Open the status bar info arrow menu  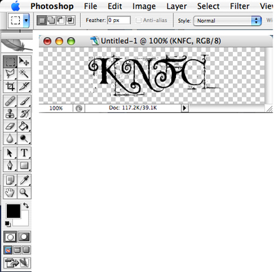tap(185, 108)
